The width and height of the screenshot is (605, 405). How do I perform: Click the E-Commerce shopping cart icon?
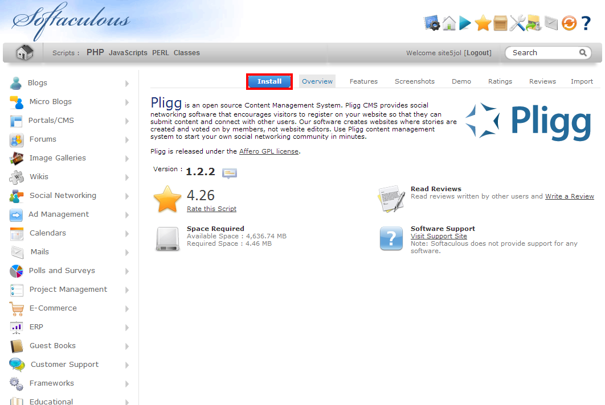coord(17,309)
